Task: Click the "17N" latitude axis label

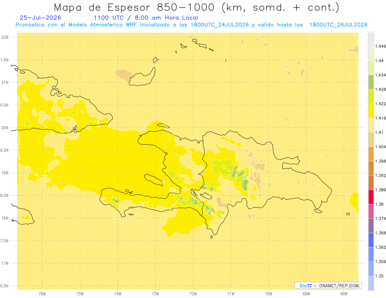Action: pos(5,263)
